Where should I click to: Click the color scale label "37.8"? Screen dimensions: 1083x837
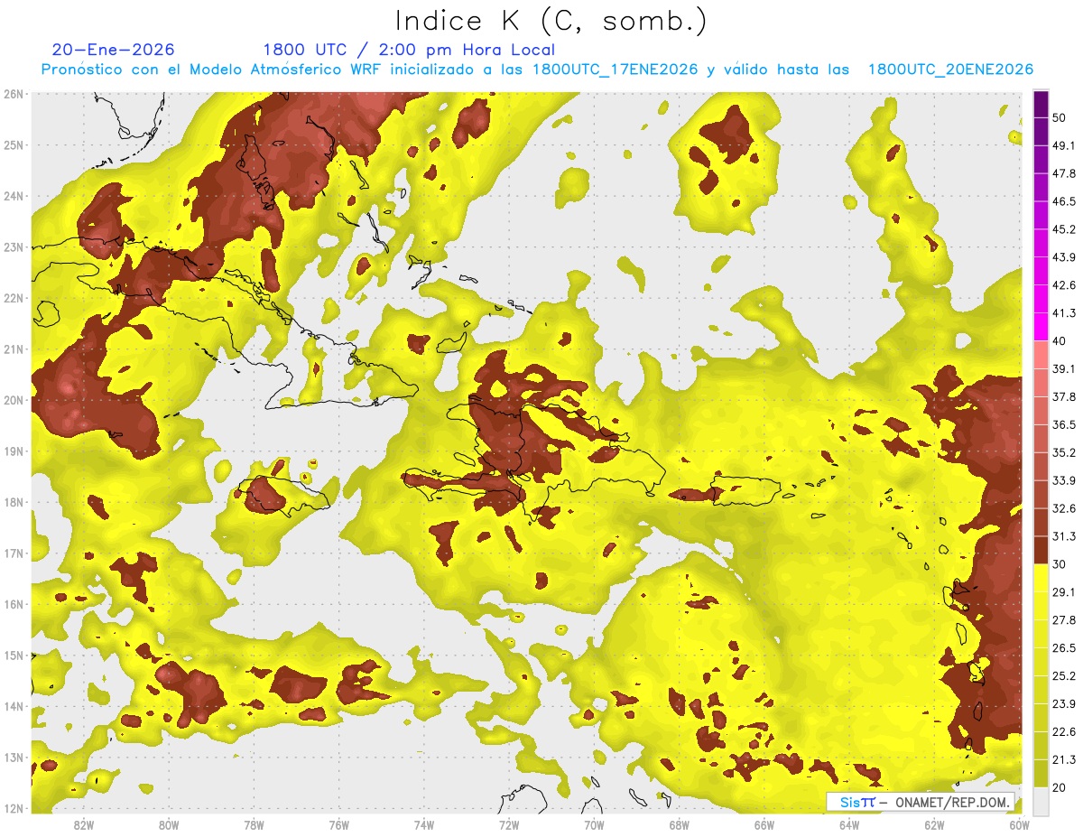(x=1063, y=397)
